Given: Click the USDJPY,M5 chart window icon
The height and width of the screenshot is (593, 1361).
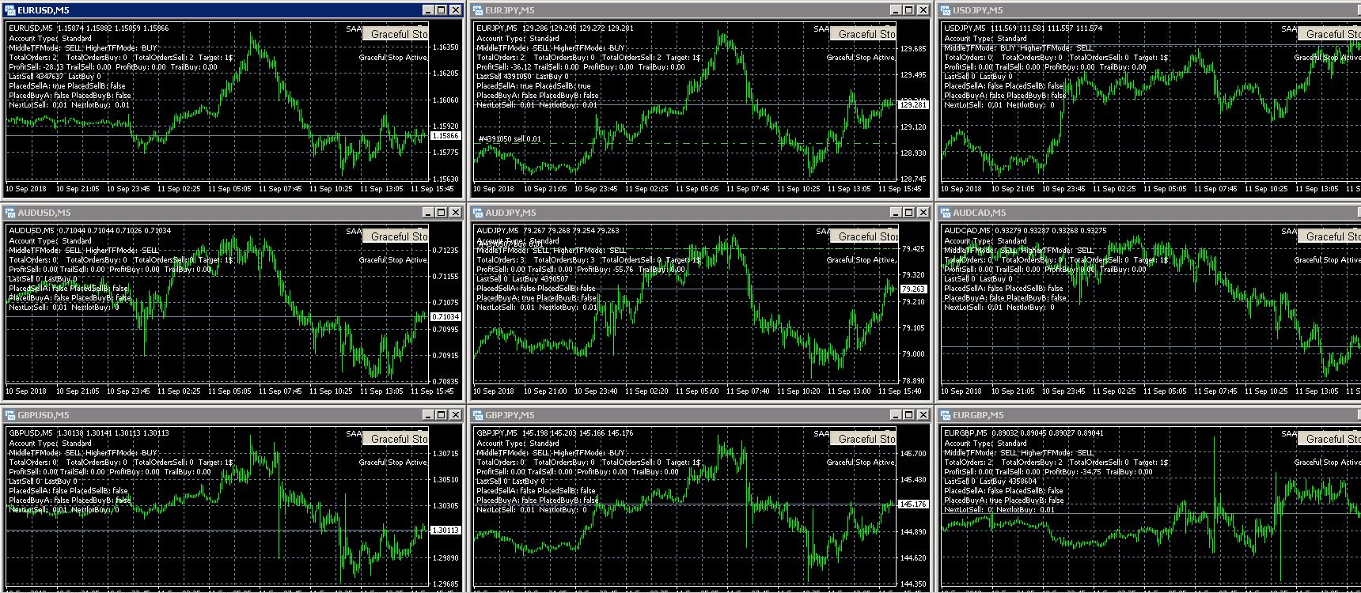Looking at the screenshot, I should click(946, 10).
